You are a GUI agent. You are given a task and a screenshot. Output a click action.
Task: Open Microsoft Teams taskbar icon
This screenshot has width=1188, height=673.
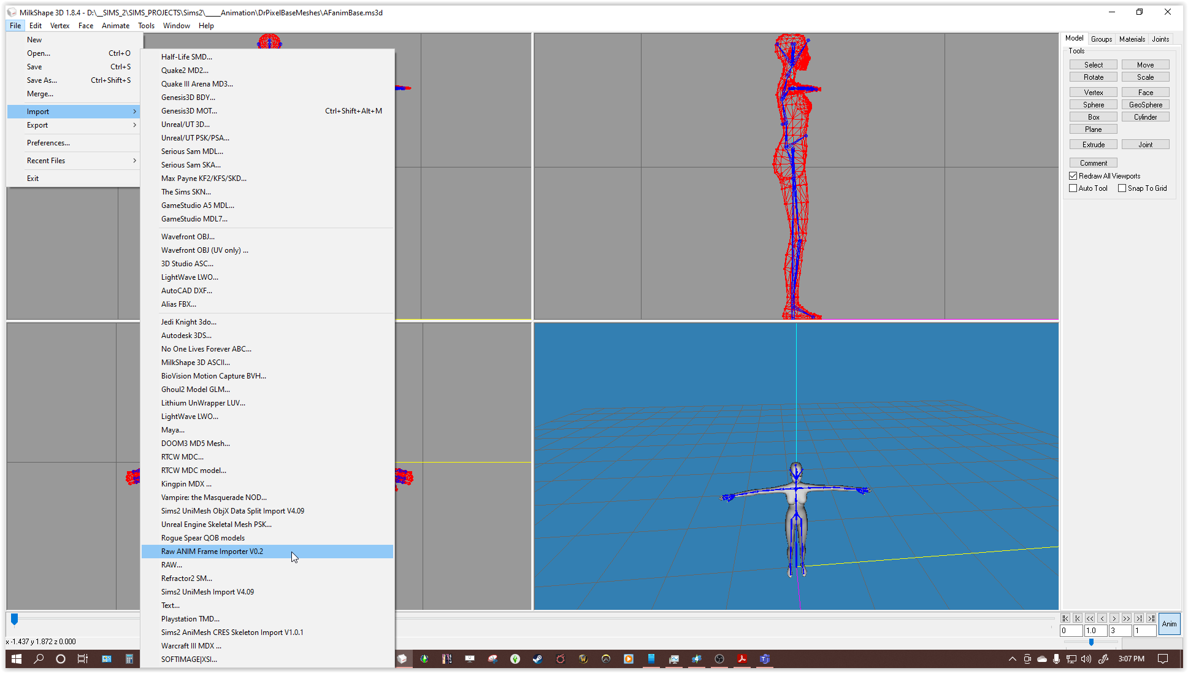click(765, 659)
